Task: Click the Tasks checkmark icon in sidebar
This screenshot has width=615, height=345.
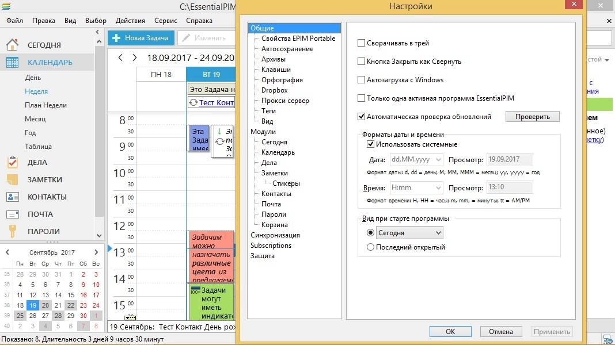Action: pyautogui.click(x=12, y=162)
